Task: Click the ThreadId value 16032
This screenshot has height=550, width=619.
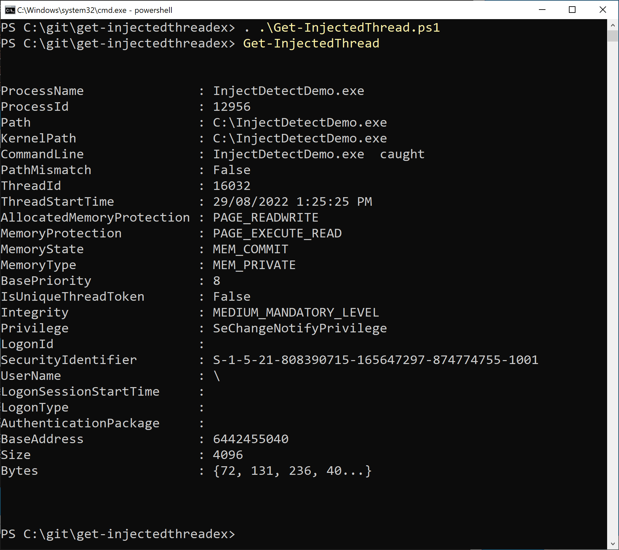Action: [232, 186]
